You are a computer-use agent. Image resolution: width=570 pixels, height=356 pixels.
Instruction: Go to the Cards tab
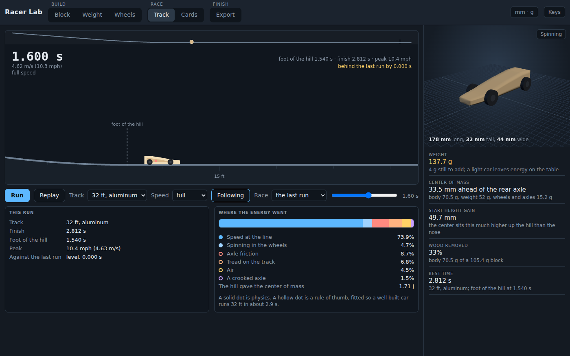[x=189, y=15]
